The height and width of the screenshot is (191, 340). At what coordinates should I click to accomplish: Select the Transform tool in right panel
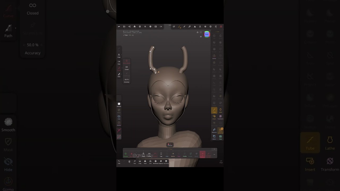point(220,117)
